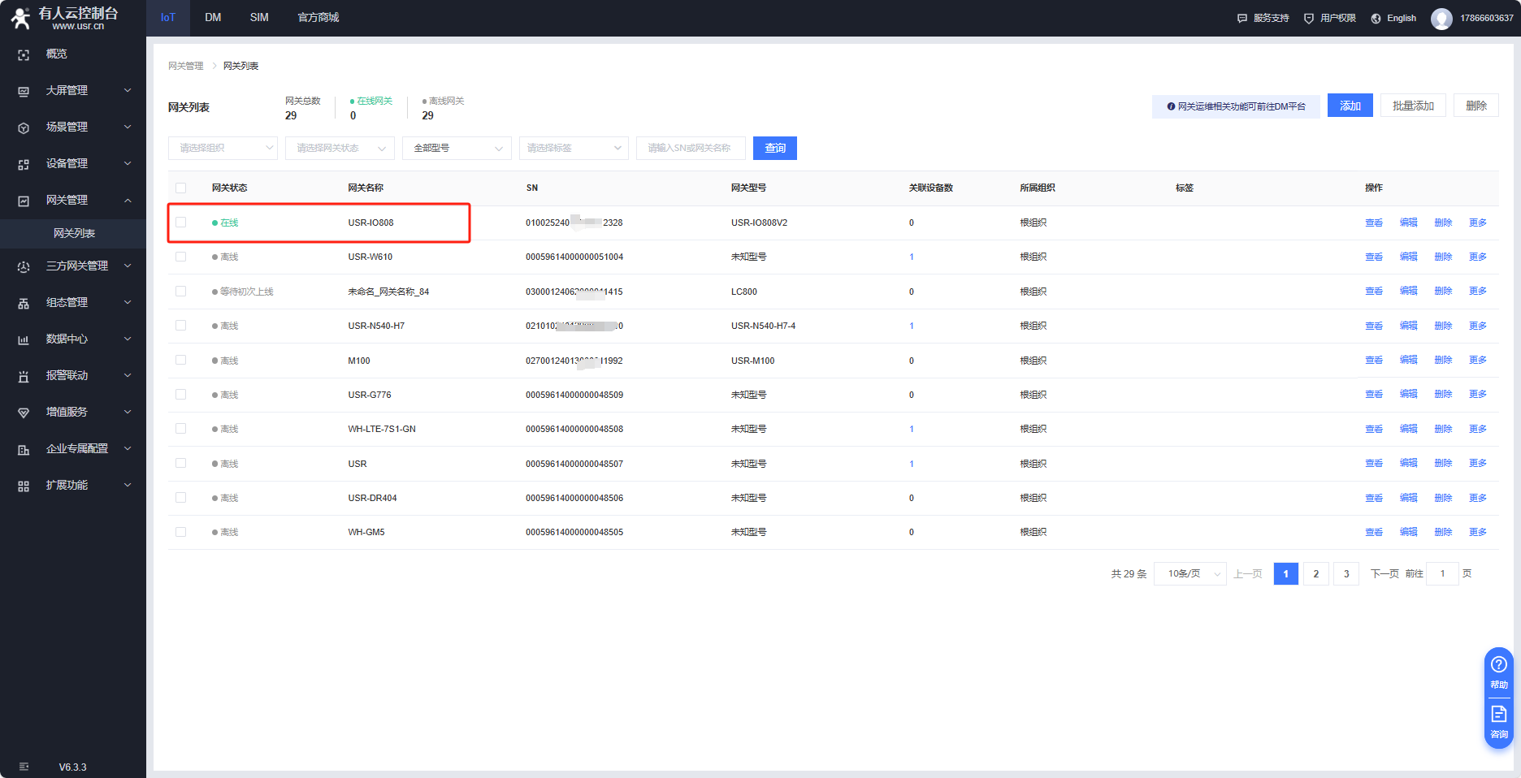Toggle the select-all header checkbox
The width and height of the screenshot is (1521, 778).
pyautogui.click(x=181, y=188)
